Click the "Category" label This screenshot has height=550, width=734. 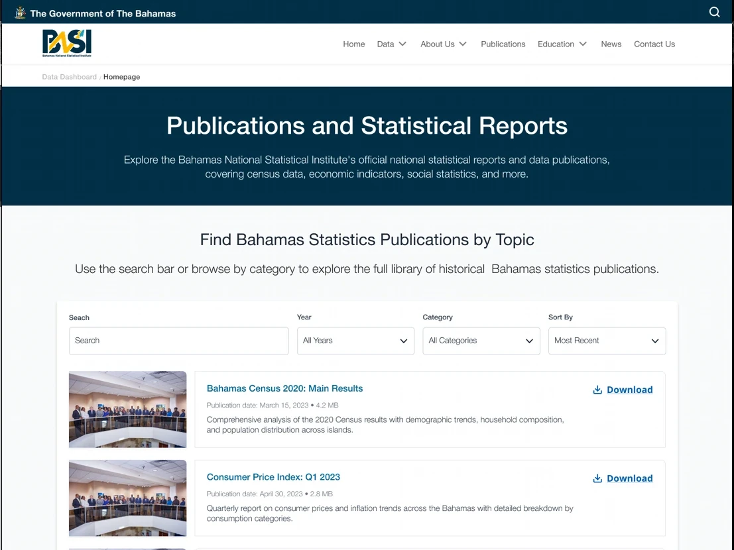pyautogui.click(x=438, y=317)
